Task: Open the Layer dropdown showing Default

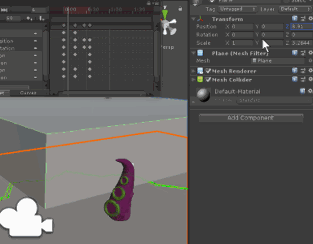Action: (295, 9)
